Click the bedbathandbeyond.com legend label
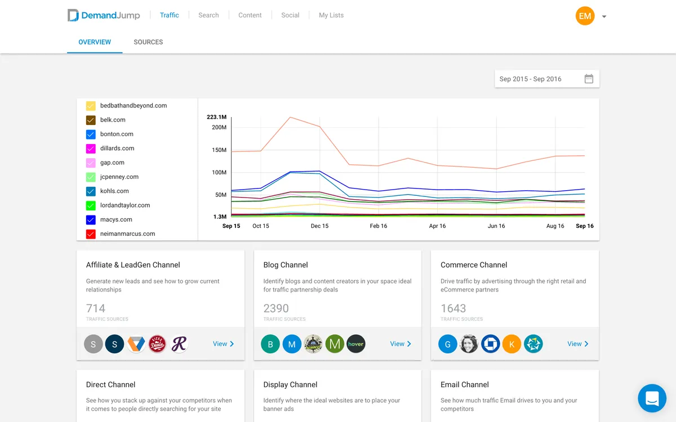676x422 pixels. tap(134, 106)
